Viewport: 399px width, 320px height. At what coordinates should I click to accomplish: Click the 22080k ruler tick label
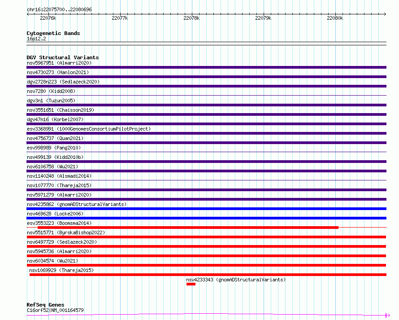tap(335, 18)
